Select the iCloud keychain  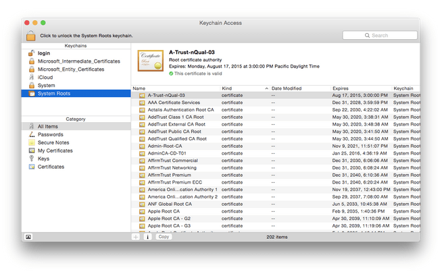coord(76,78)
